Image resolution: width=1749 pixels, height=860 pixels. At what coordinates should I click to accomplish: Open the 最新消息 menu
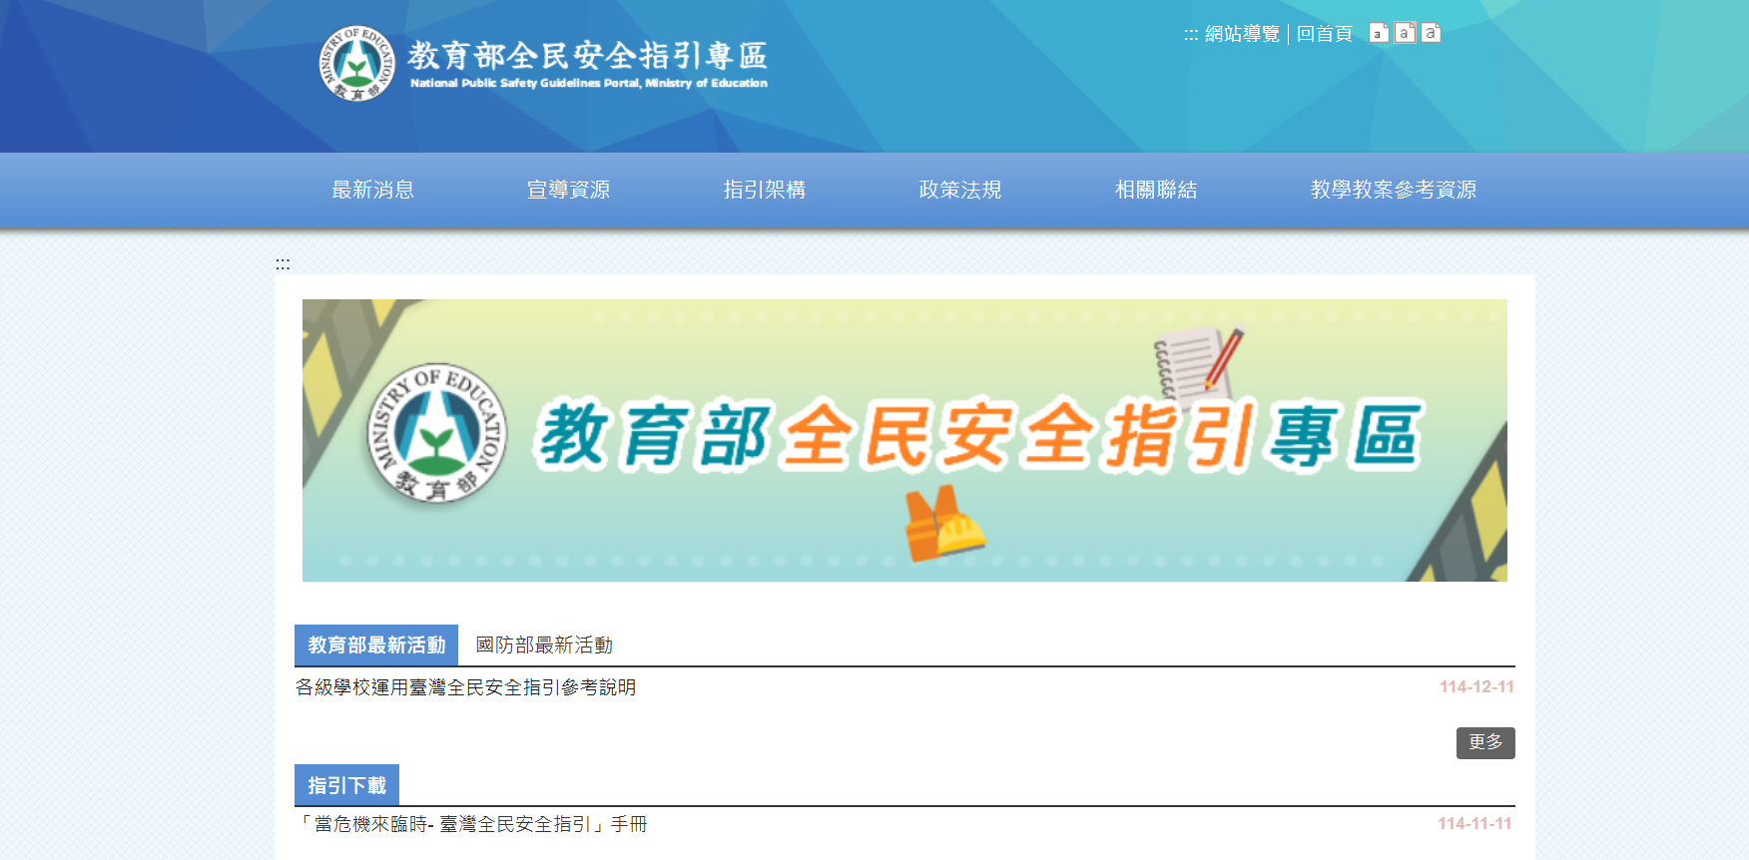pos(372,190)
